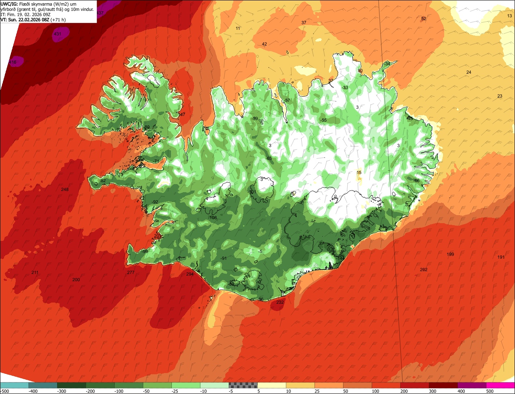The height and width of the screenshot is (394, 515).
Task: Click the map value '211' in the southwest ocean
Action: (35, 273)
